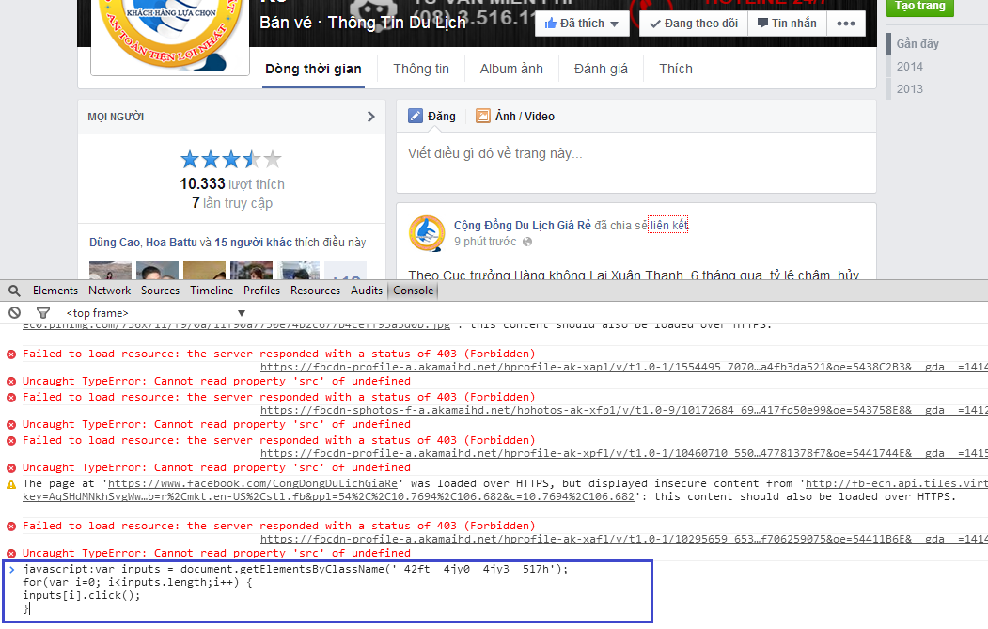Switch to DevTools Audits panel
This screenshot has height=629, width=988.
tap(367, 291)
